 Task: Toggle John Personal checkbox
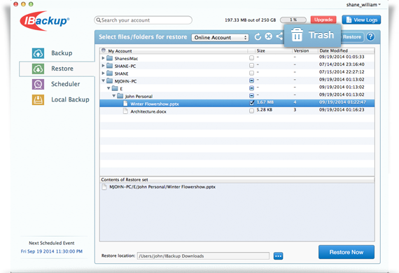coord(251,96)
